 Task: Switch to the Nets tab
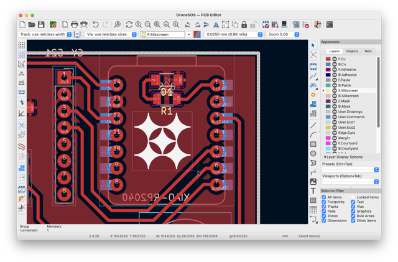[368, 51]
